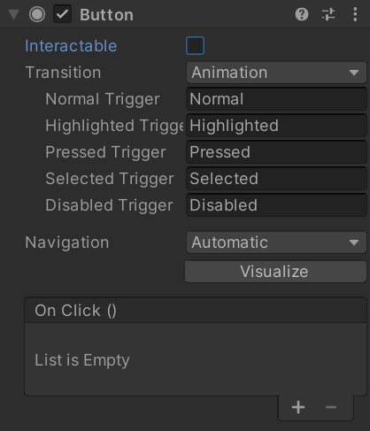Screen dimensions: 370x431
Task: Edit the Highlighted Trigger text field
Action: click(x=276, y=126)
